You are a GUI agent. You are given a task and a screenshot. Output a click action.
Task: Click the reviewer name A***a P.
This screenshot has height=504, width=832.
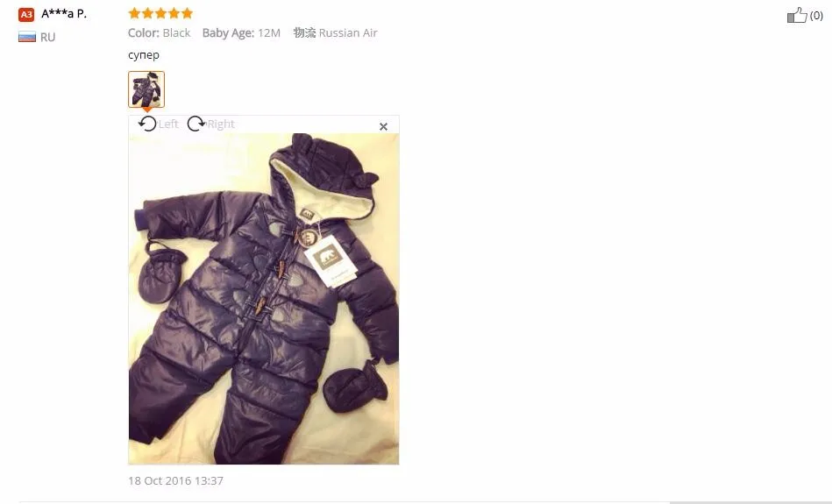[64, 14]
